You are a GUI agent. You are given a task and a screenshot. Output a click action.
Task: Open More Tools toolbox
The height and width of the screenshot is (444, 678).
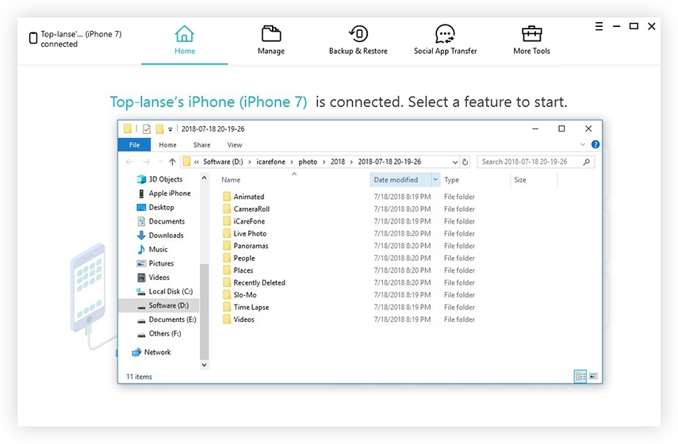click(531, 40)
